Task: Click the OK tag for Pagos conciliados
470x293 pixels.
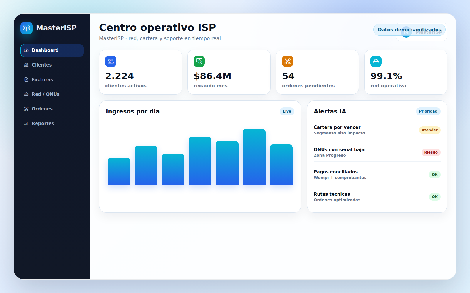Action: [435, 175]
